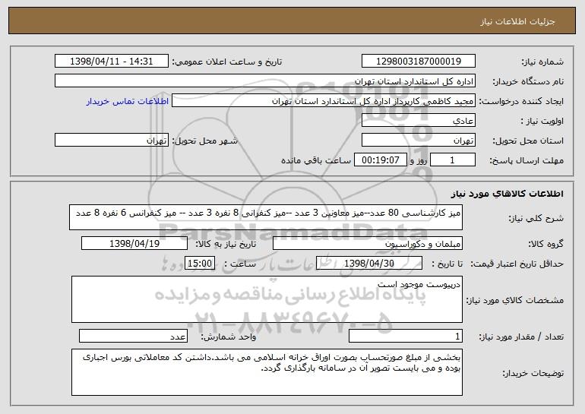
Task: Click the price validity date field 1398/04/30
Action: pyautogui.click(x=369, y=263)
